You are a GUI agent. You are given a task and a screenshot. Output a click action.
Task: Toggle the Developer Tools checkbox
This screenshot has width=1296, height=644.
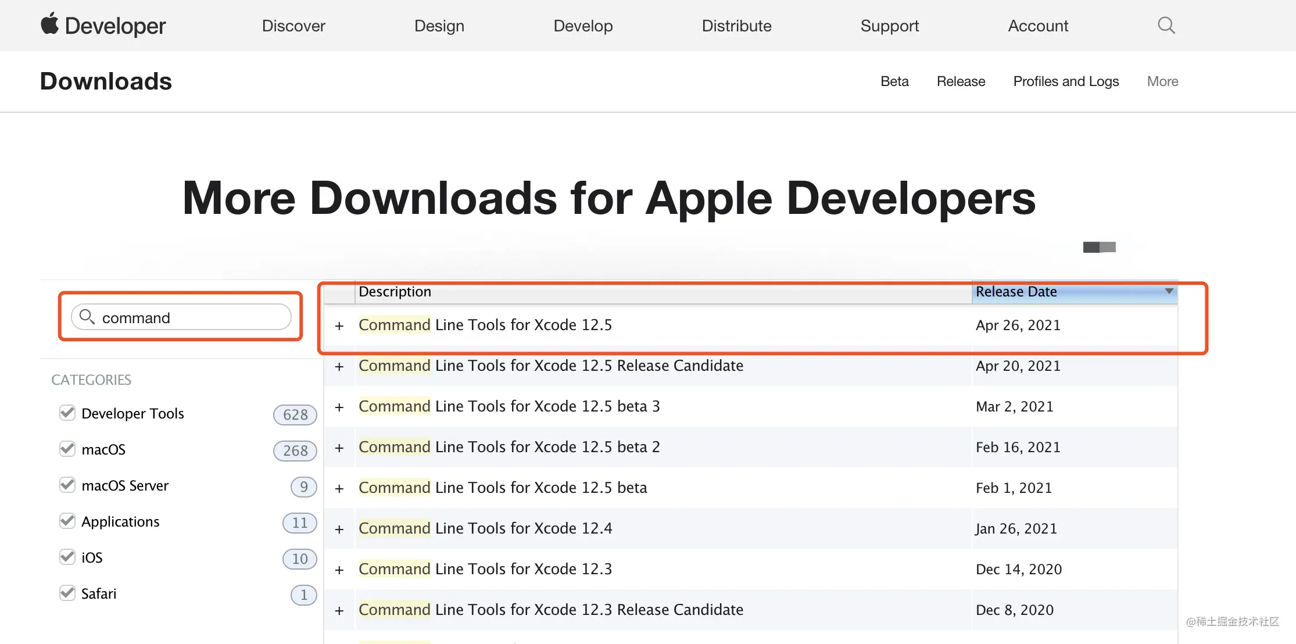pos(67,413)
